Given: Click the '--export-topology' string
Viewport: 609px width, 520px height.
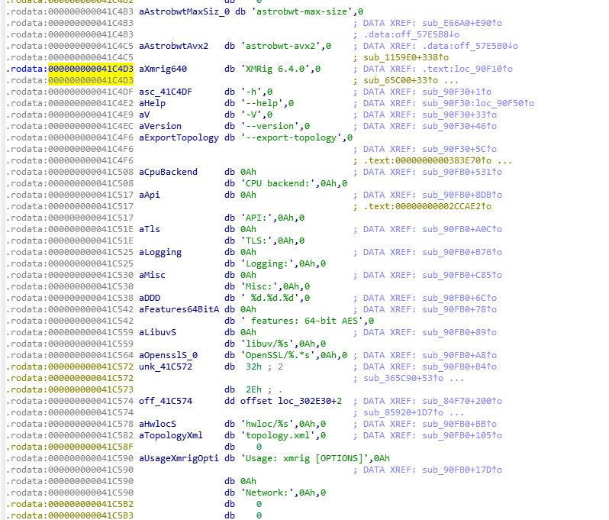Looking at the screenshot, I should point(291,137).
